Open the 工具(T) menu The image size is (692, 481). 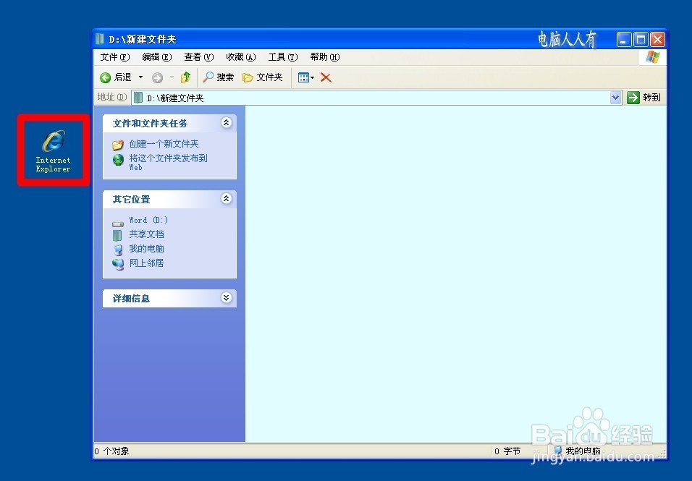283,57
